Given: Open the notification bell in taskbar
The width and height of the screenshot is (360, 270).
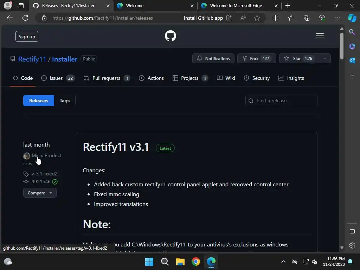Looking at the screenshot, I should [x=351, y=262].
